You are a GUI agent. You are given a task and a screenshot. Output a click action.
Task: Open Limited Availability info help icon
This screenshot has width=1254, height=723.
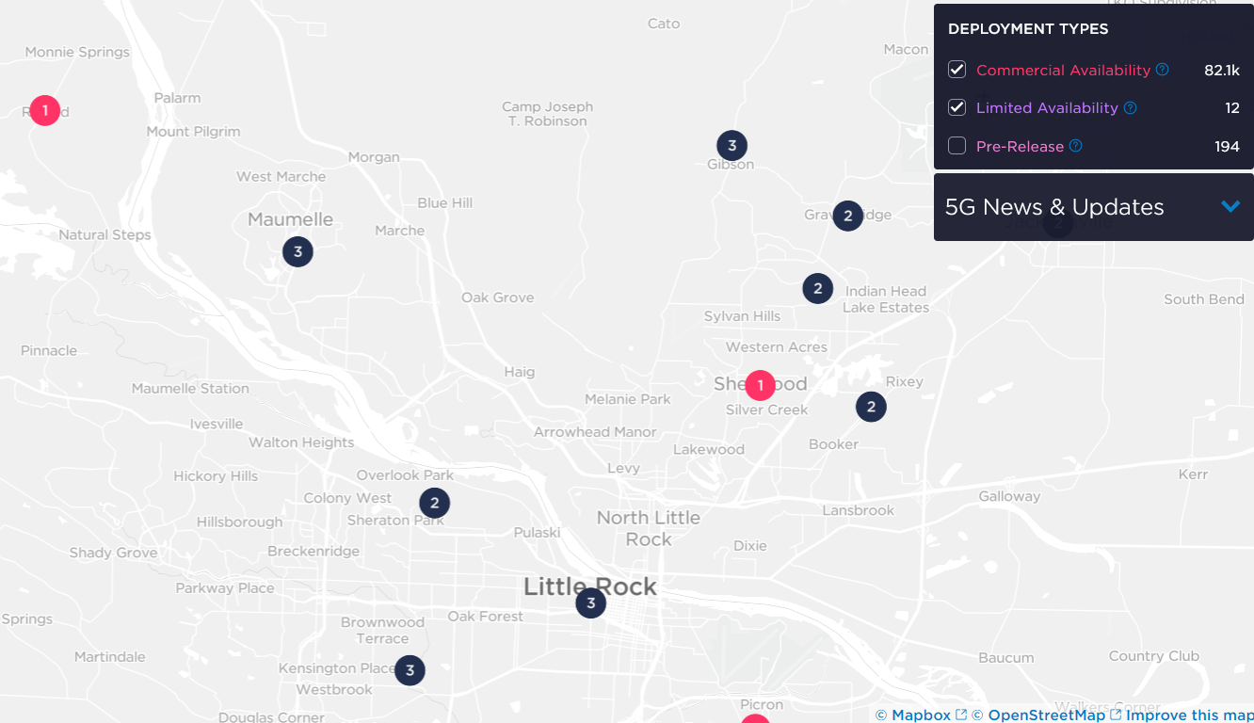1131,108
